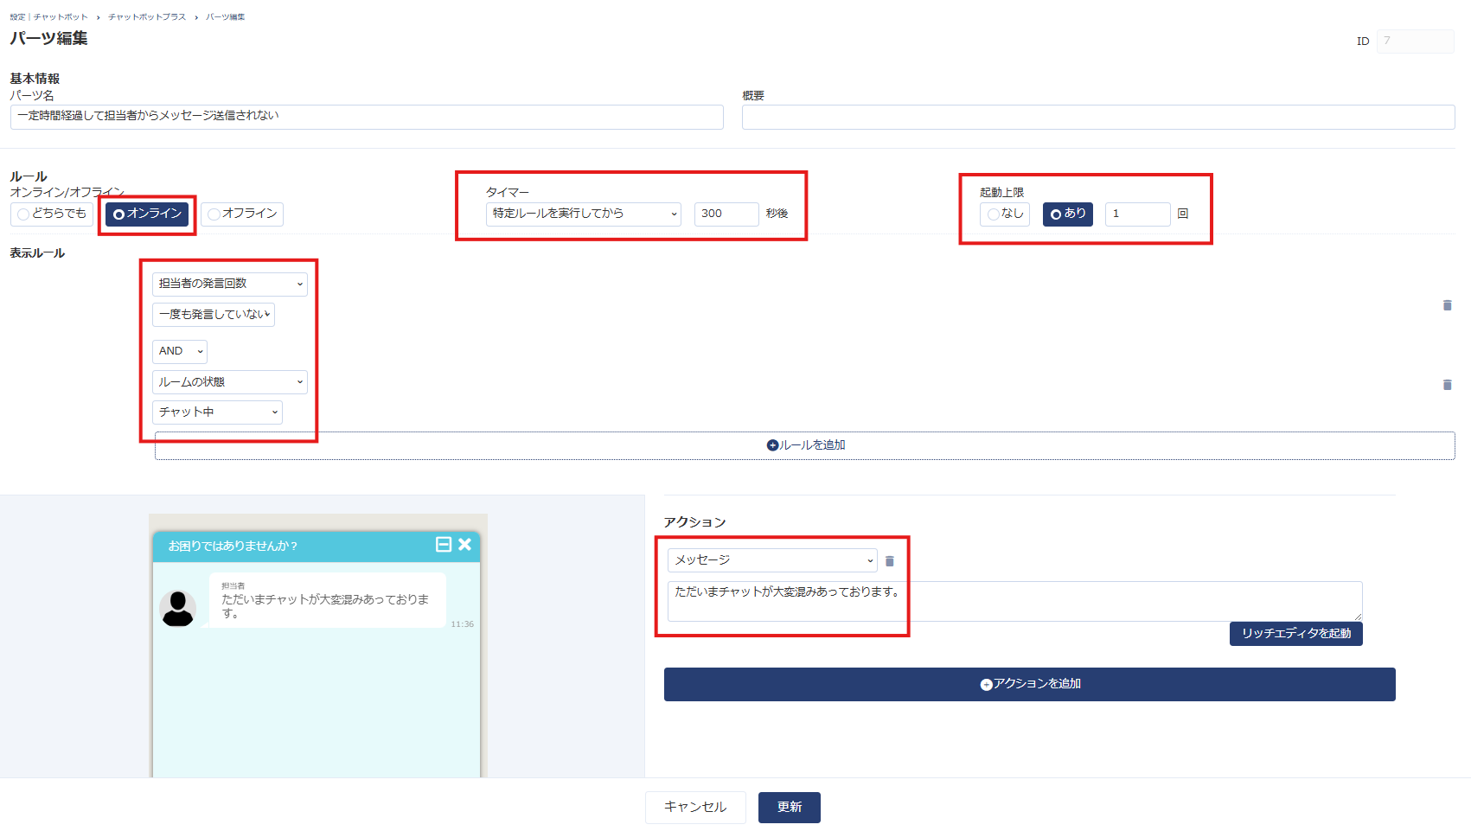Select the オフライン radio option
Viewport: 1471px width, 831px height.
pyautogui.click(x=242, y=214)
